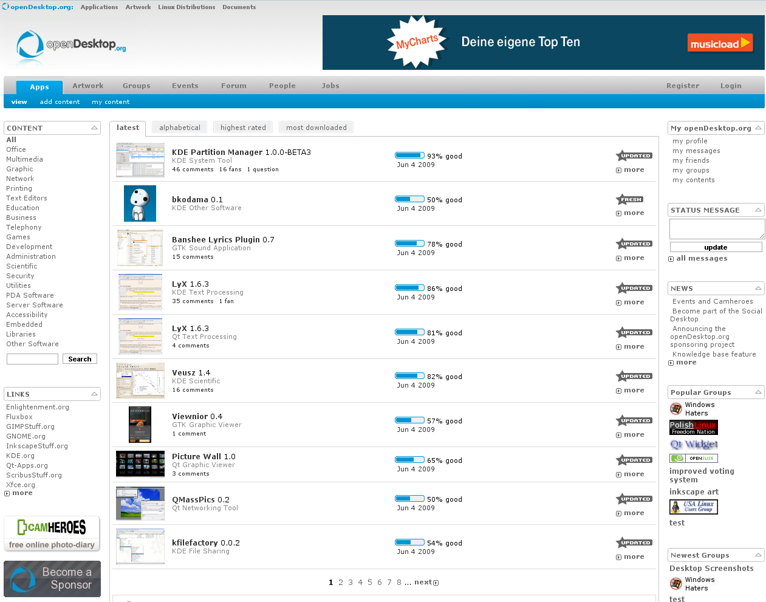Open the bkodama ghost thumbnail
The height and width of the screenshot is (602, 766).
tap(140, 204)
